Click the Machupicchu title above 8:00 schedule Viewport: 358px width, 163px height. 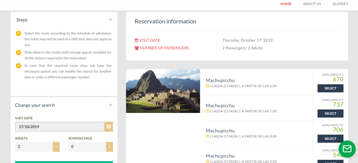point(220,131)
